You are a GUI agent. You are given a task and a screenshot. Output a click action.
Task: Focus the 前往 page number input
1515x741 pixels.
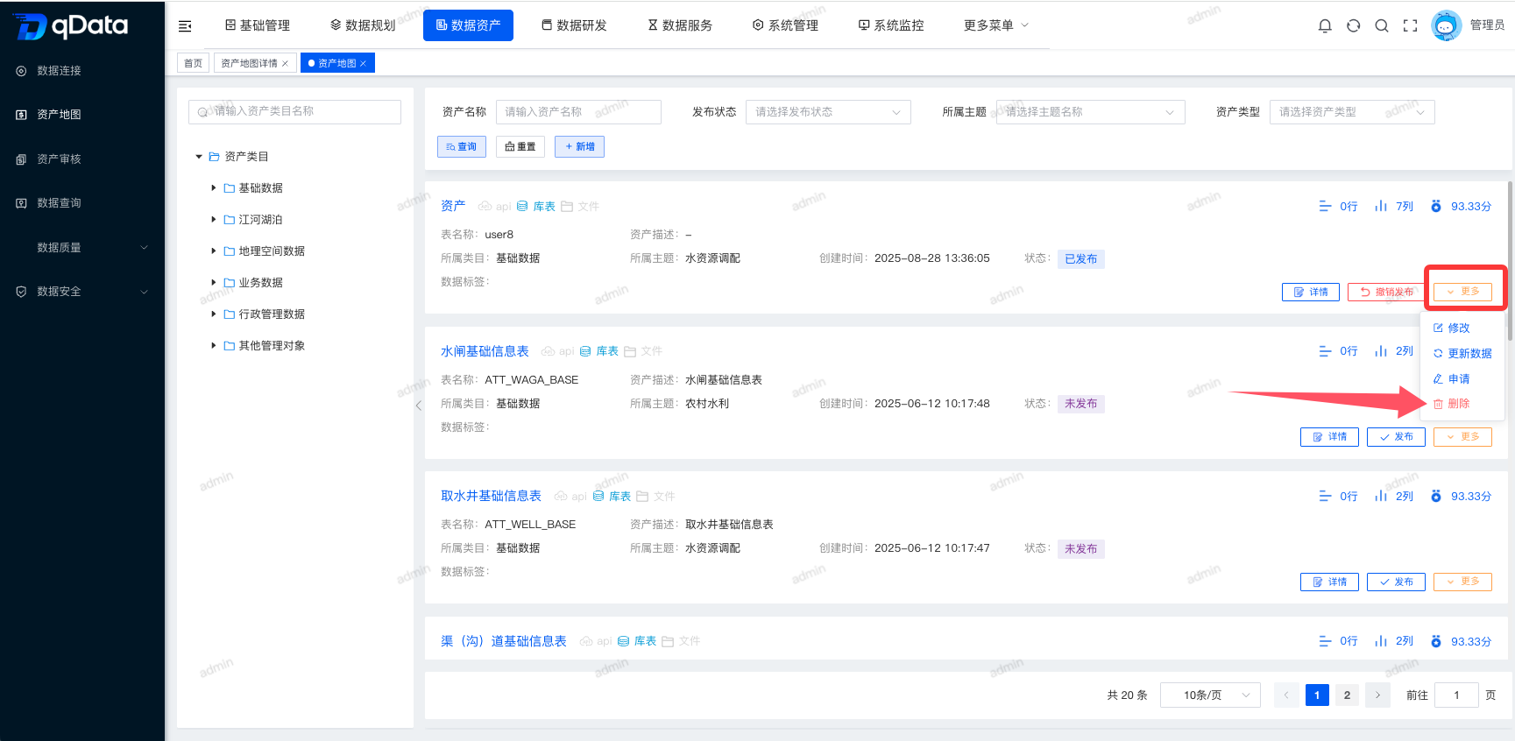(x=1456, y=695)
